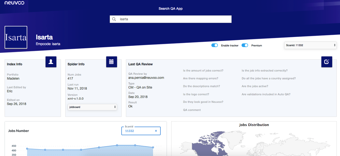Select the Version value xml-v.1.0.0
This screenshot has width=340, height=156.
pos(75,99)
